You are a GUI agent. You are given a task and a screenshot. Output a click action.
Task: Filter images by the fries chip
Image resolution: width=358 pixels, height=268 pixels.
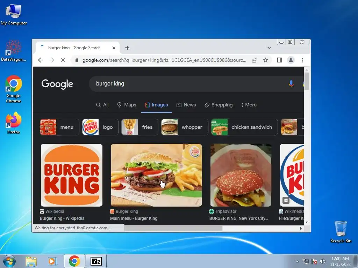(140, 127)
